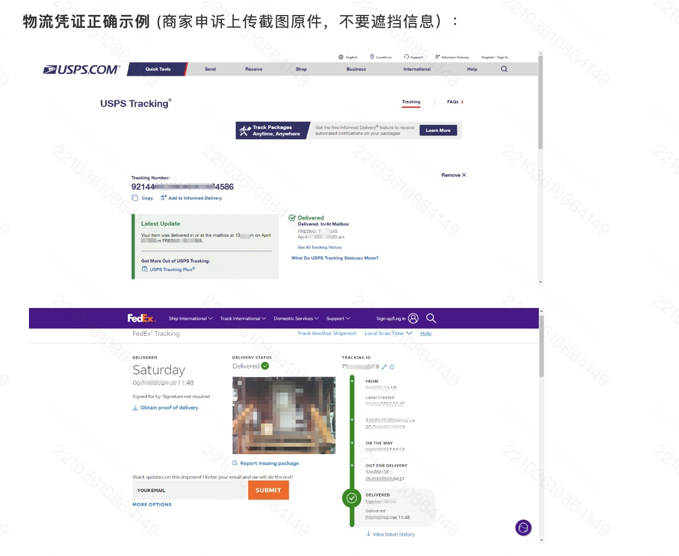Open the delivery photo thumbnail

click(x=284, y=415)
